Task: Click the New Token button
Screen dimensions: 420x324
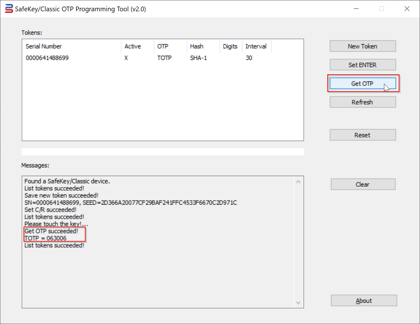Action: point(362,46)
